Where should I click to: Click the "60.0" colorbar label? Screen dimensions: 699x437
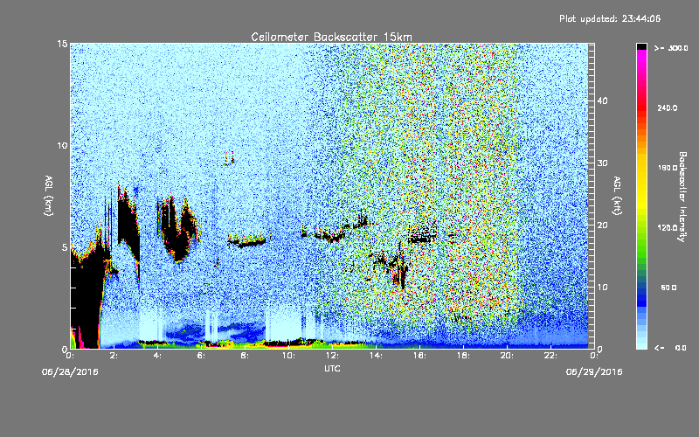pyautogui.click(x=668, y=288)
